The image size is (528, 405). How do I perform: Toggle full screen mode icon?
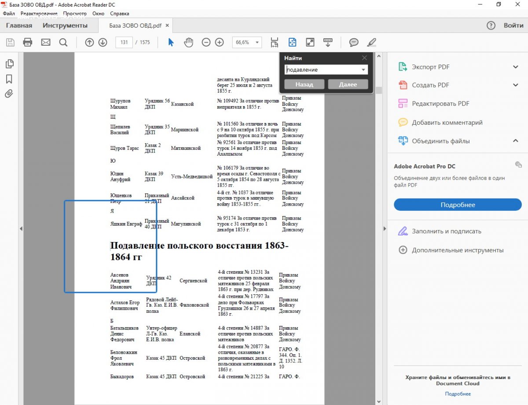[x=310, y=42]
